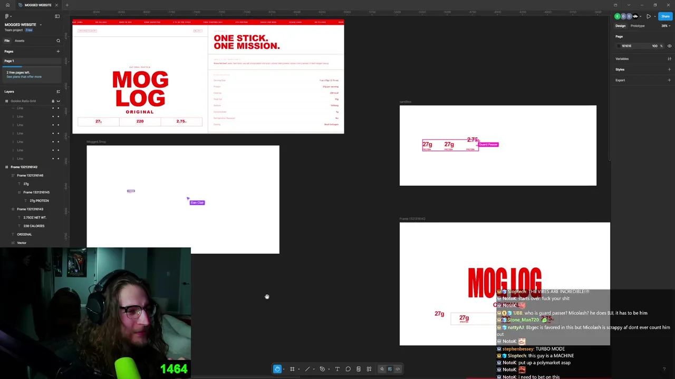
Task: Select the Pen tool
Action: point(322,369)
